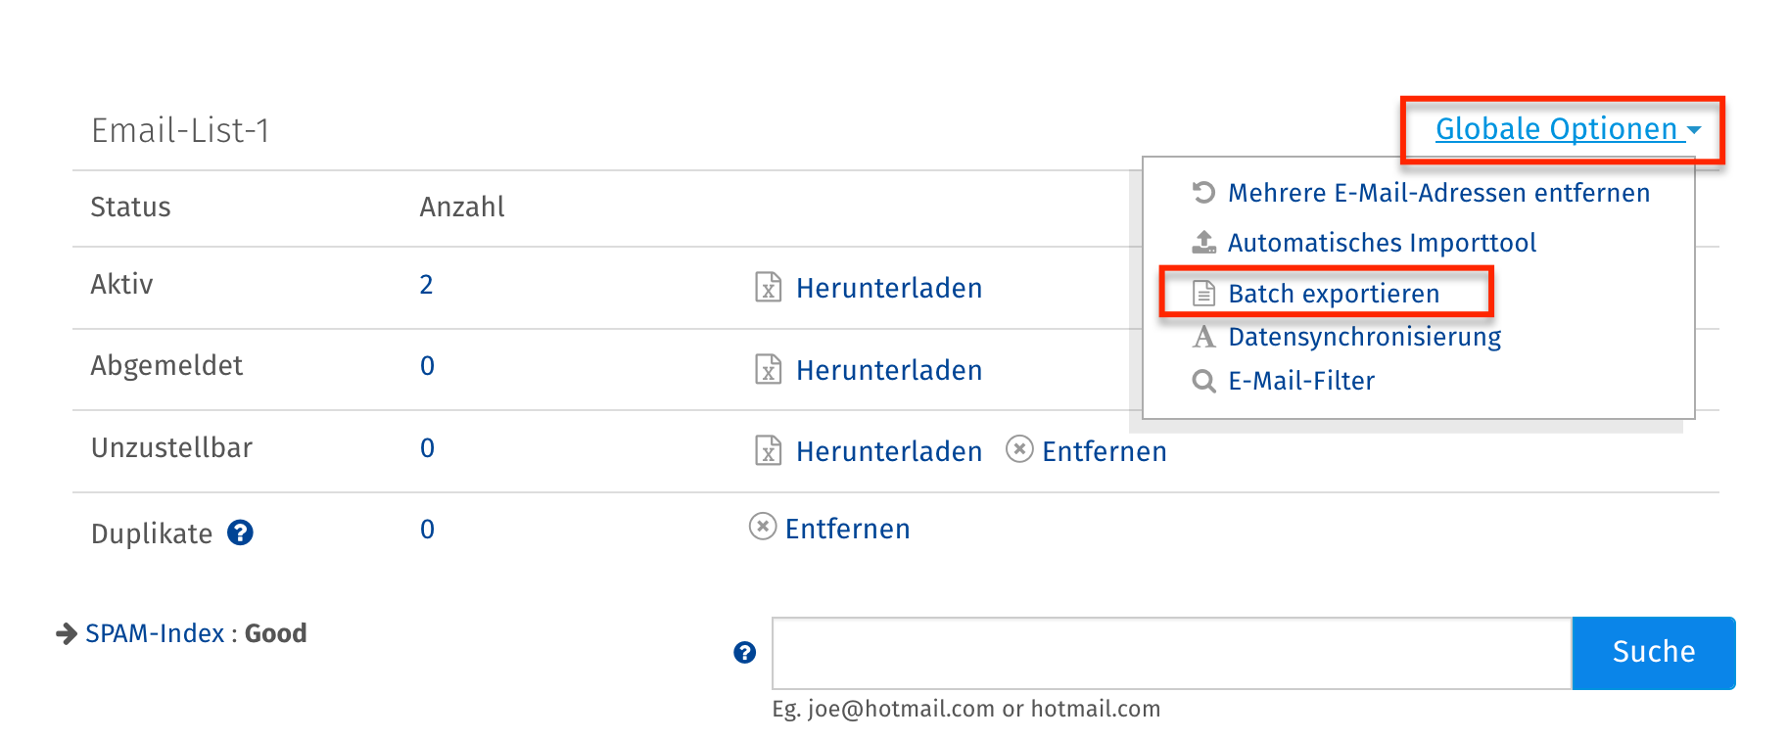
Task: Click the magnifier icon for E-Mail-Filter
Action: pos(1203,381)
